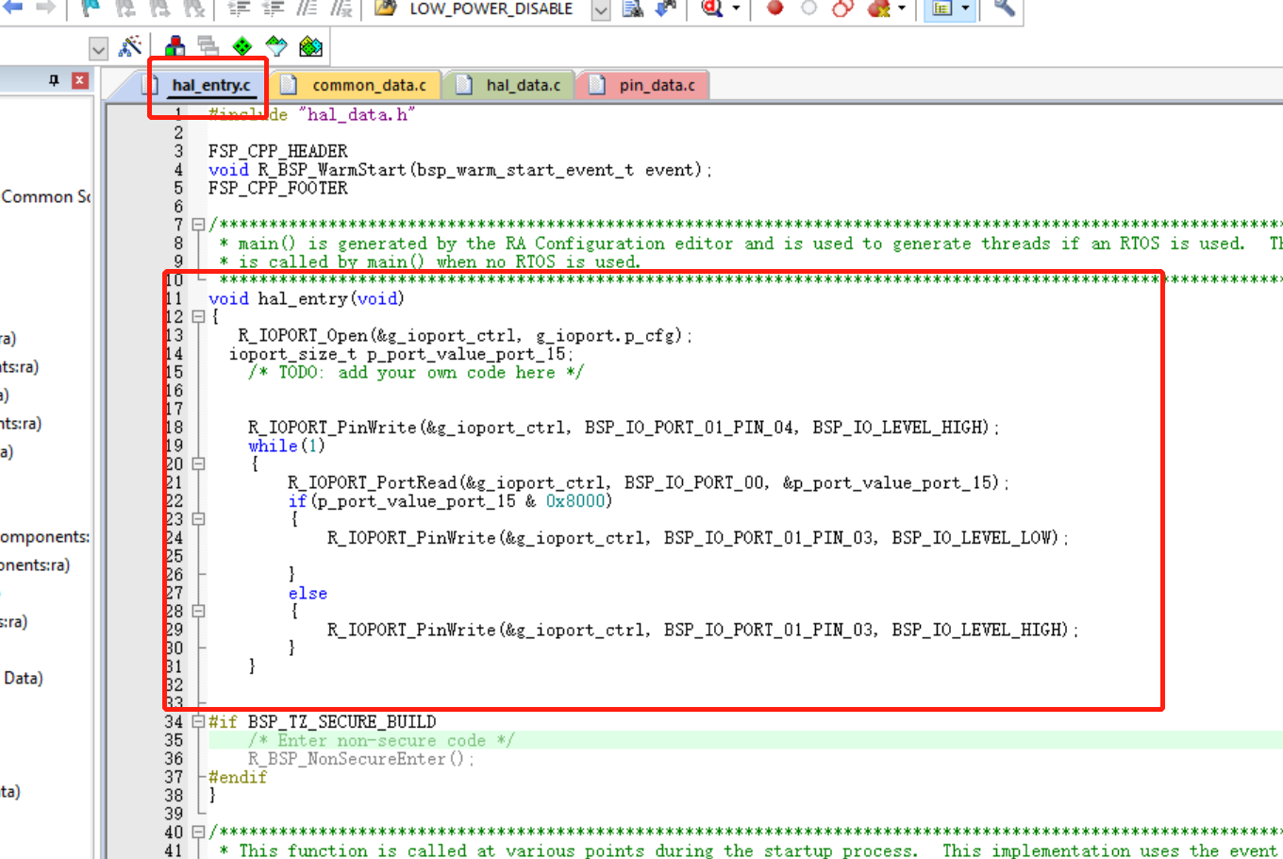Insert a breakpoint with the red circle icon
The height and width of the screenshot is (859, 1283).
click(775, 8)
